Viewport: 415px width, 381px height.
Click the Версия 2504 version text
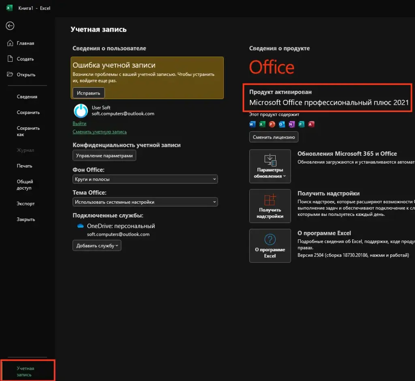[353, 255]
